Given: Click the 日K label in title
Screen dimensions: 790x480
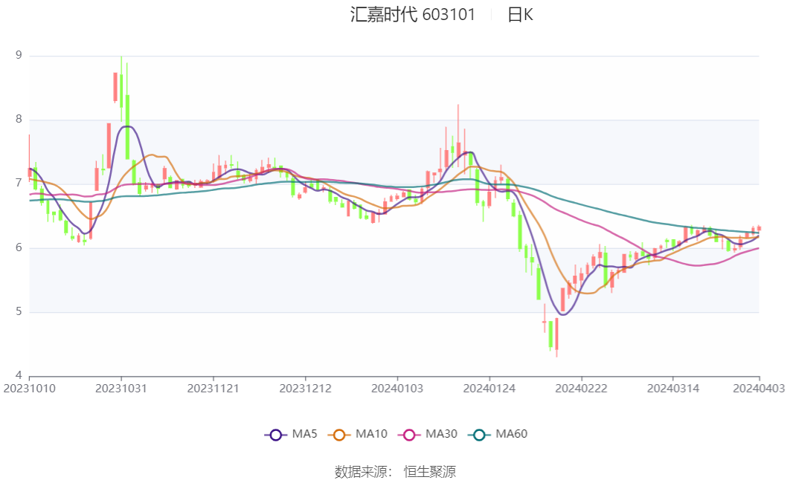Looking at the screenshot, I should coord(520,15).
